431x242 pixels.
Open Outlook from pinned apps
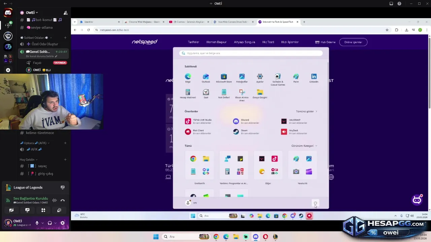(206, 78)
